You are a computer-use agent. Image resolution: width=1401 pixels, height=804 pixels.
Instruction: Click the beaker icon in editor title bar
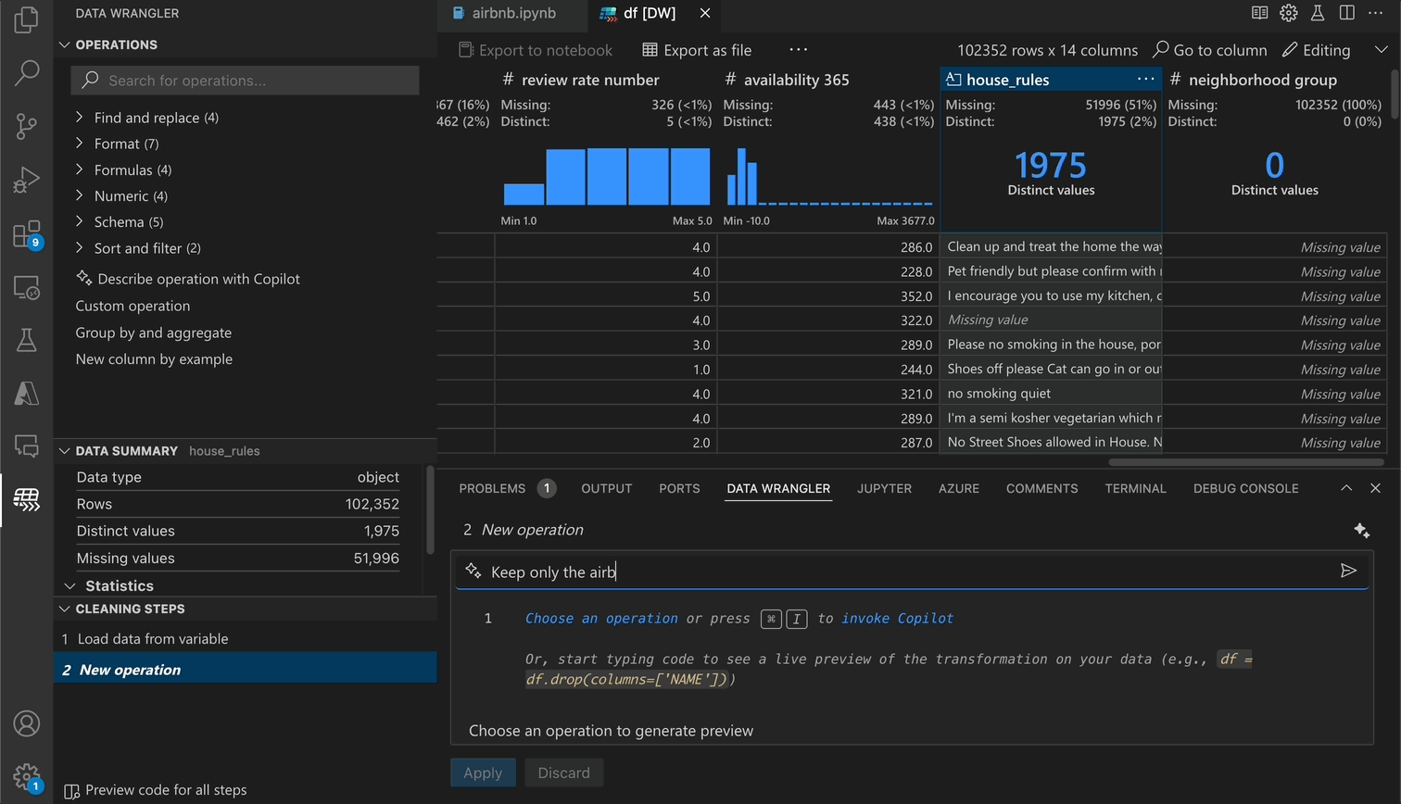(1317, 13)
